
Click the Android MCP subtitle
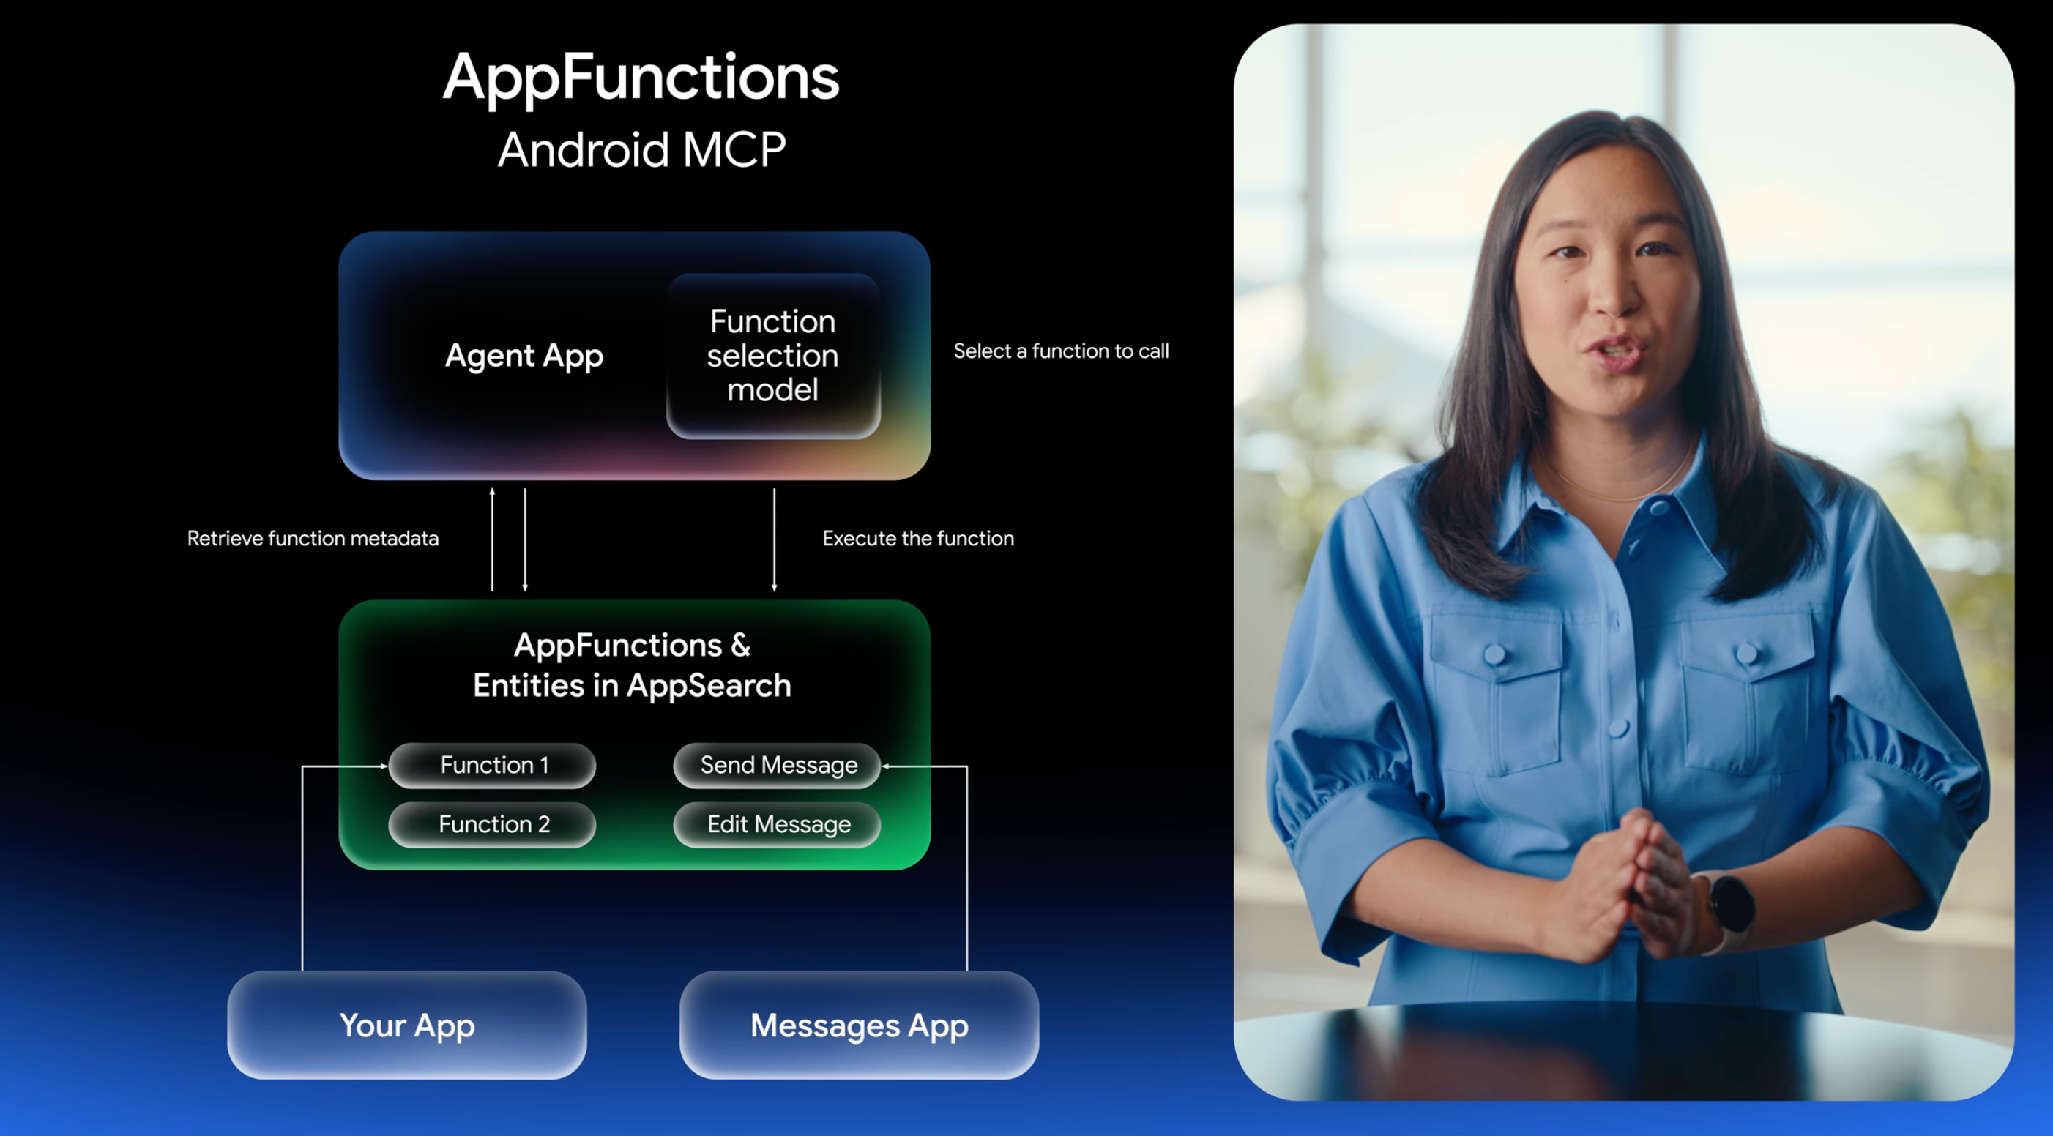[x=641, y=150]
